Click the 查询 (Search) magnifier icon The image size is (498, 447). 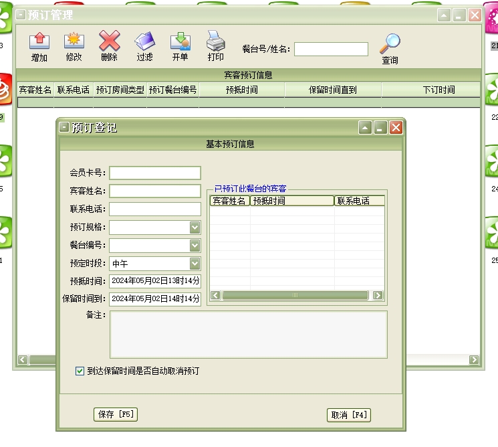tap(390, 44)
